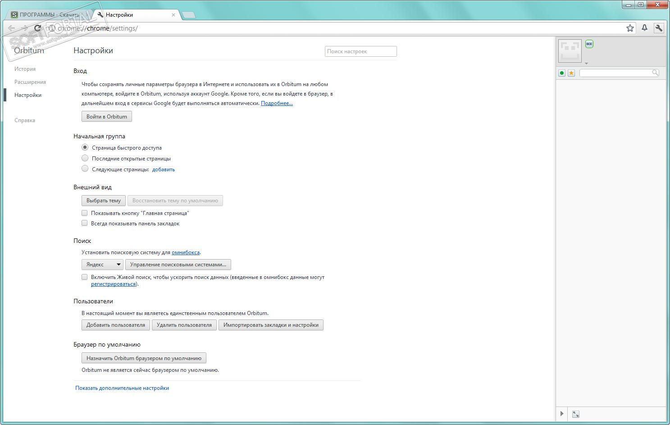
Task: Minimize the browser window
Action: pyautogui.click(x=629, y=5)
